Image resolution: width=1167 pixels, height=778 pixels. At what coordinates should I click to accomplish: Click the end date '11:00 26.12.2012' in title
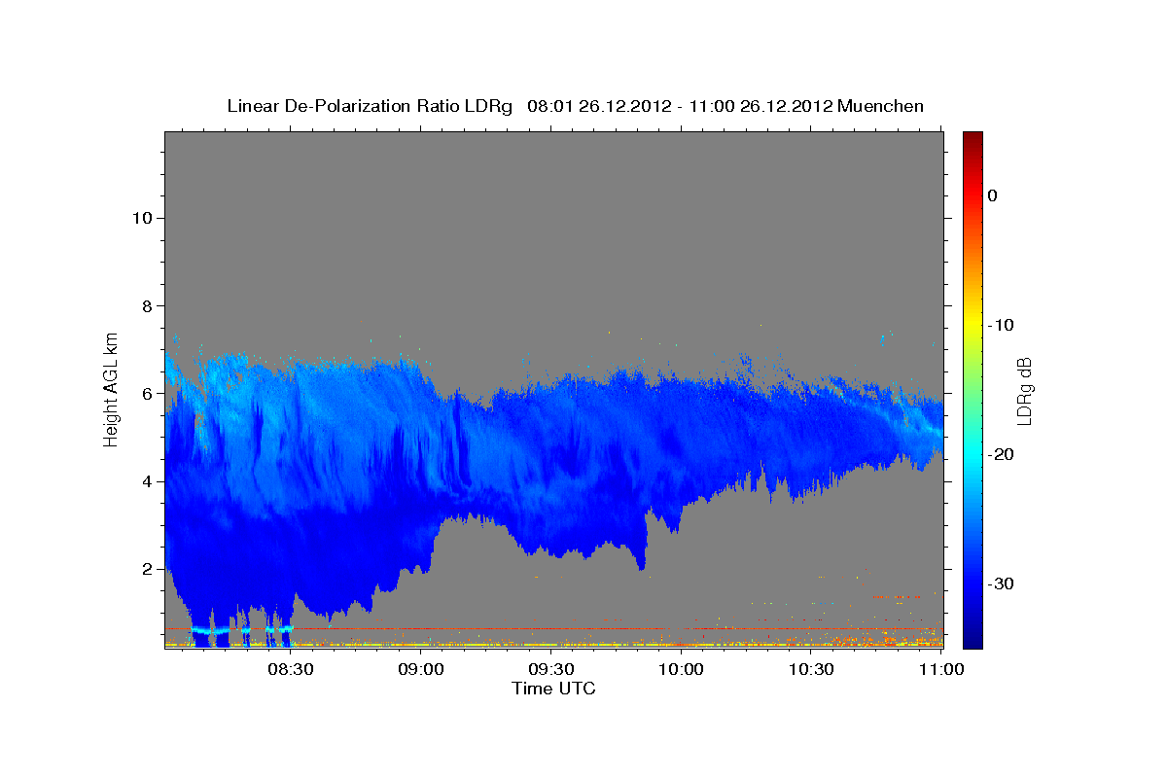(761, 106)
